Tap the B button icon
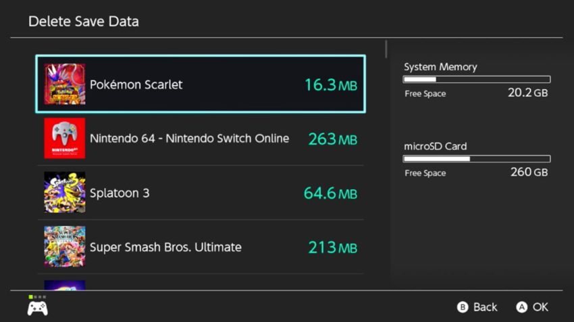574x322 pixels. coord(463,307)
